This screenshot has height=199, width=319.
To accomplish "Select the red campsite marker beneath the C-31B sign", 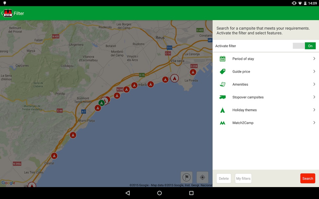I will (x=193, y=72).
